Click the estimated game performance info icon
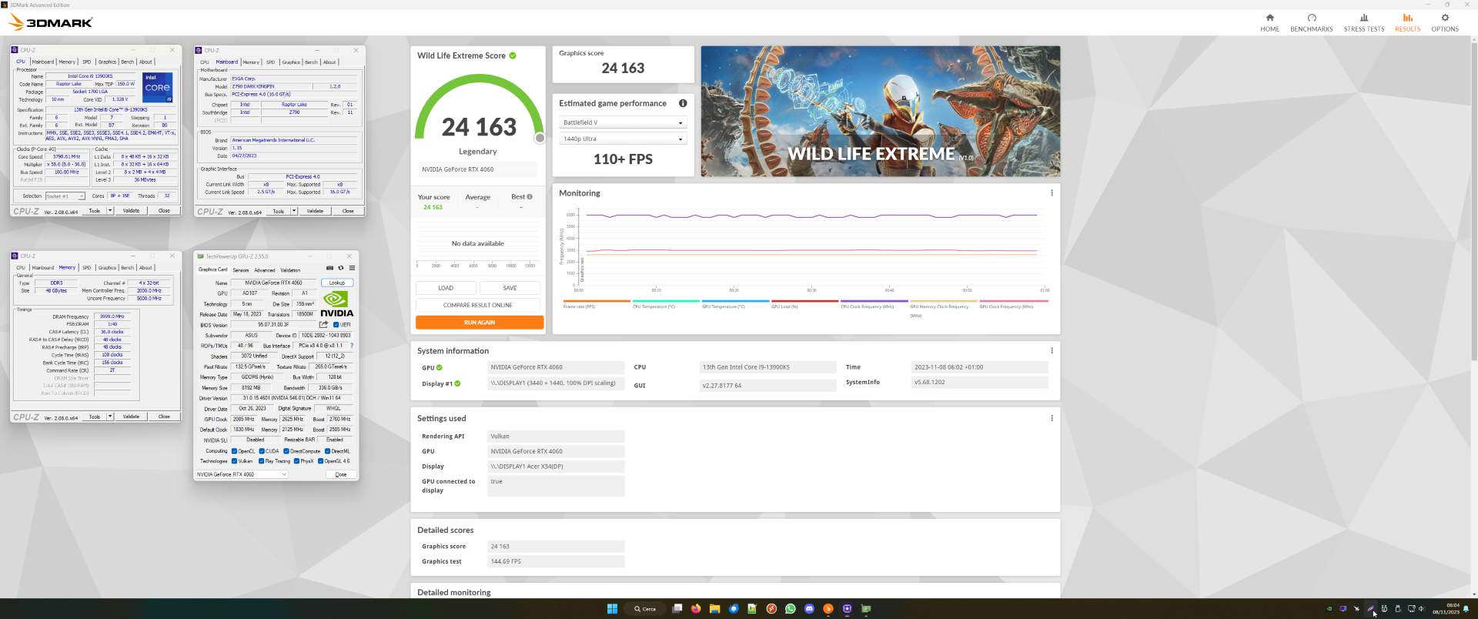Viewport: 1478px width, 619px height. coord(683,103)
